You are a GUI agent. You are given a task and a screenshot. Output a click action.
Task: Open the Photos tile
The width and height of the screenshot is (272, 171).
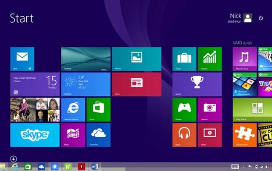137,59
